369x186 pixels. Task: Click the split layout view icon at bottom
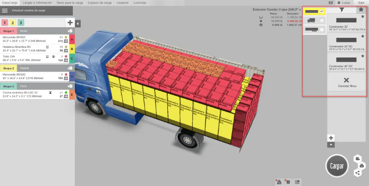coord(297,182)
